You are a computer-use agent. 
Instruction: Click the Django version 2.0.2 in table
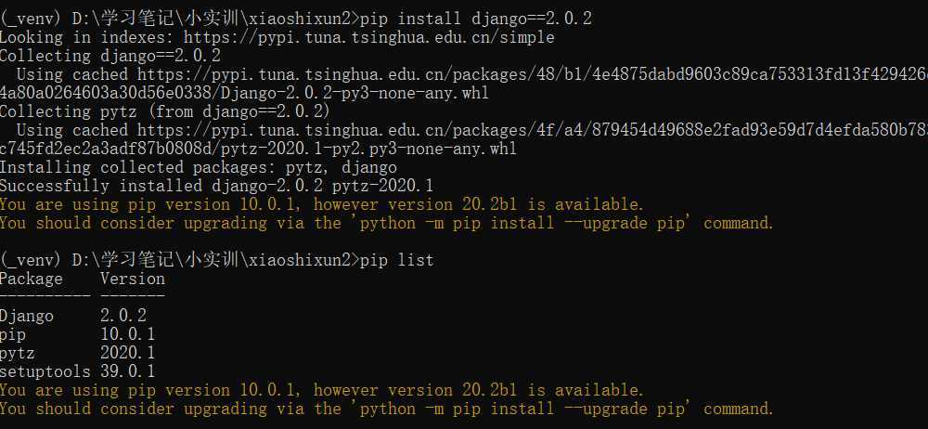tap(123, 316)
